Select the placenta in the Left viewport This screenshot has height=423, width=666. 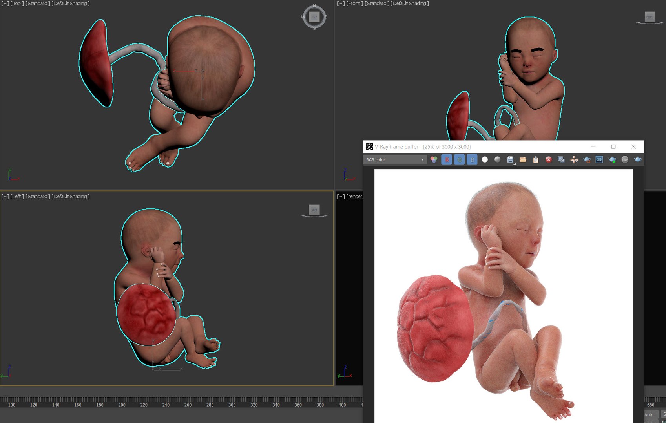(x=146, y=315)
